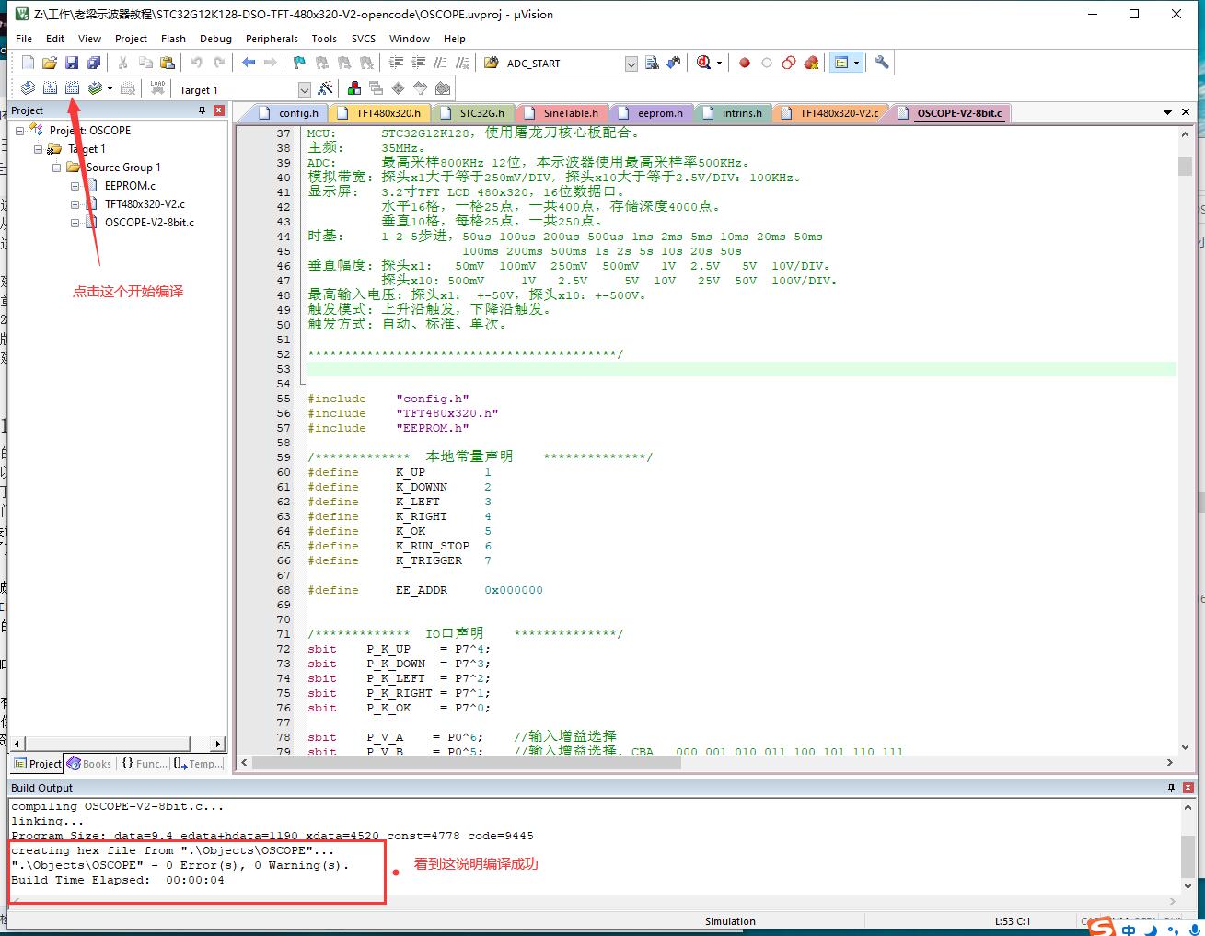Click the Translate current file icon
Screen dimensions: 1205x936
pyautogui.click(x=28, y=88)
